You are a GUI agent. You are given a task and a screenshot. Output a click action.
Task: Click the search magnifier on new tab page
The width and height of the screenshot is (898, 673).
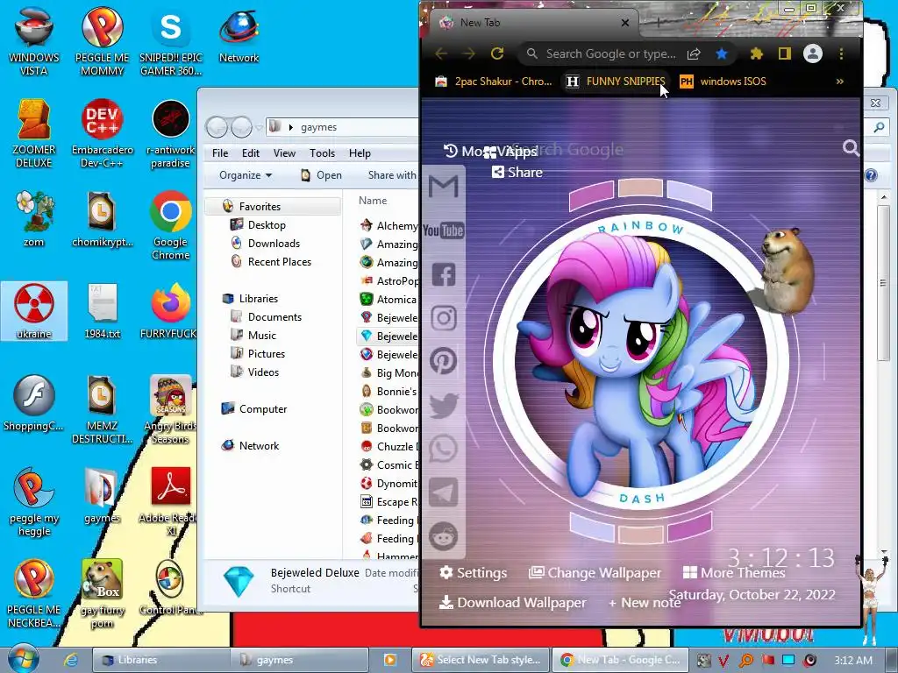coord(851,148)
